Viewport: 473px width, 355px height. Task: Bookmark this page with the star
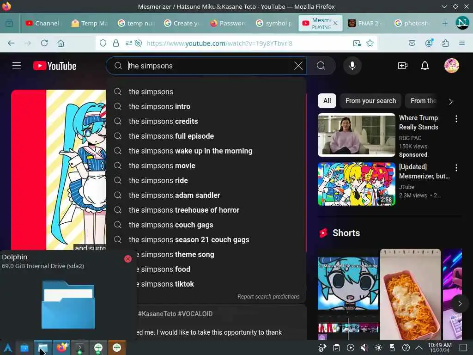click(370, 43)
